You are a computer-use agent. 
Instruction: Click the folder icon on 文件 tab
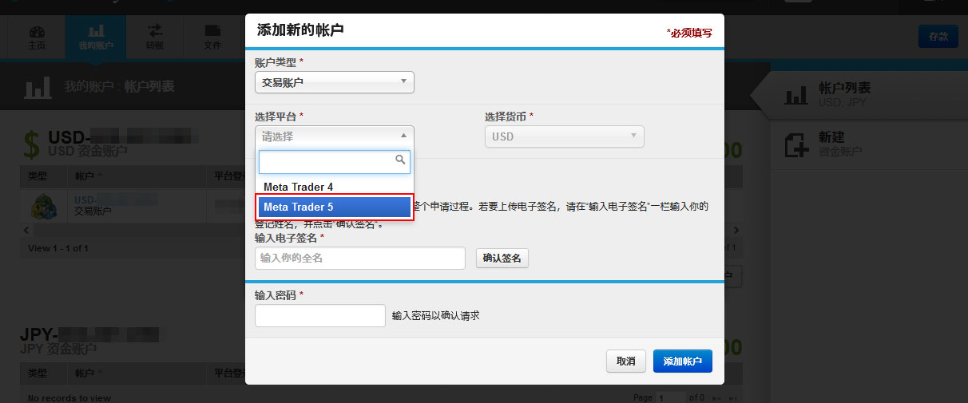tap(212, 32)
